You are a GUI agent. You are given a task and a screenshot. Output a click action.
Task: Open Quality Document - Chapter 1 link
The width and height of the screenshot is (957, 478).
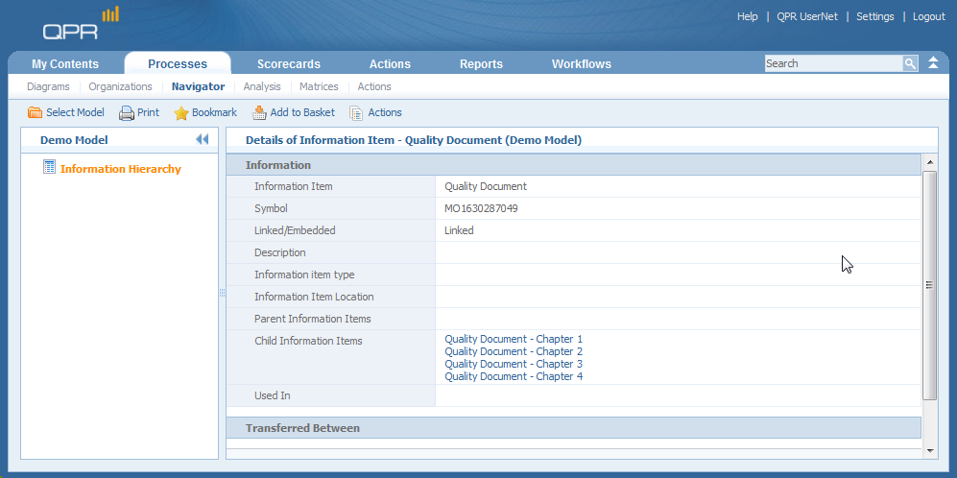(x=513, y=339)
